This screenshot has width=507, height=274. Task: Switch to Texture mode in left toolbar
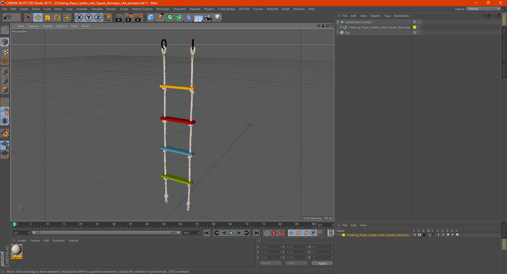click(5, 52)
